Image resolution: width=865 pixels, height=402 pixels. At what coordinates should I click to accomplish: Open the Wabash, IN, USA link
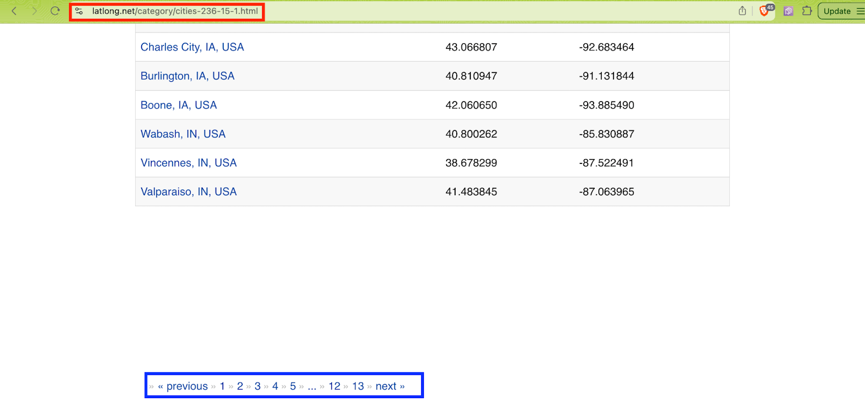[183, 134]
